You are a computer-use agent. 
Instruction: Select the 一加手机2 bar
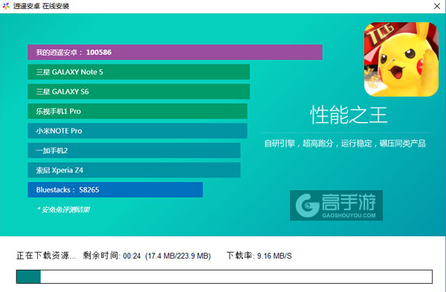(x=134, y=150)
